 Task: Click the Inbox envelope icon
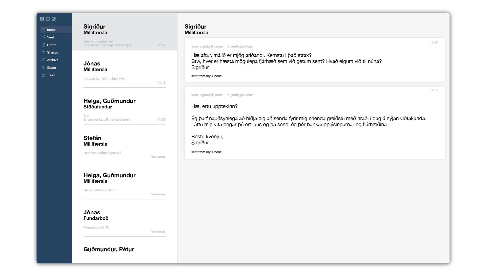tap(44, 30)
